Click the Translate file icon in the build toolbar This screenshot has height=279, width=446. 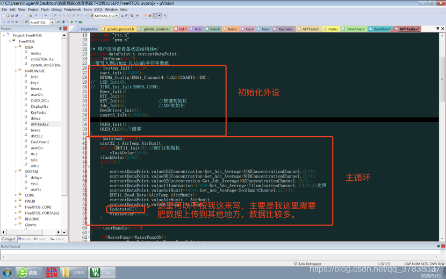tap(4, 22)
